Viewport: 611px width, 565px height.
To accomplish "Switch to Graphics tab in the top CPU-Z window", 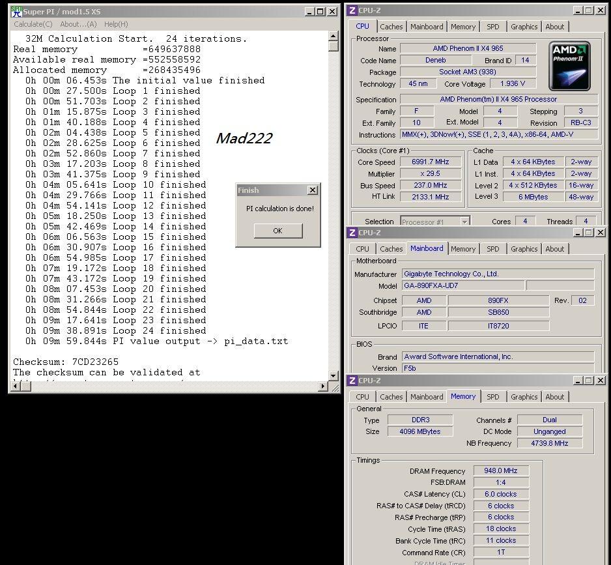I will [524, 27].
